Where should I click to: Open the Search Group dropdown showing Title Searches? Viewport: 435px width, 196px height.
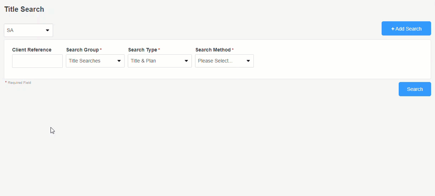[x=95, y=61]
